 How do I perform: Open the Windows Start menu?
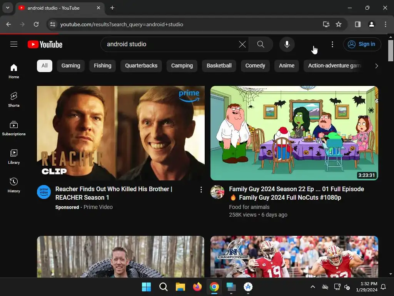click(x=146, y=287)
